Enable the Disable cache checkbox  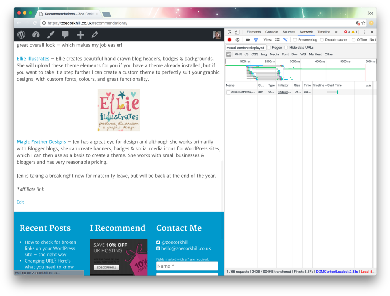tap(322, 40)
